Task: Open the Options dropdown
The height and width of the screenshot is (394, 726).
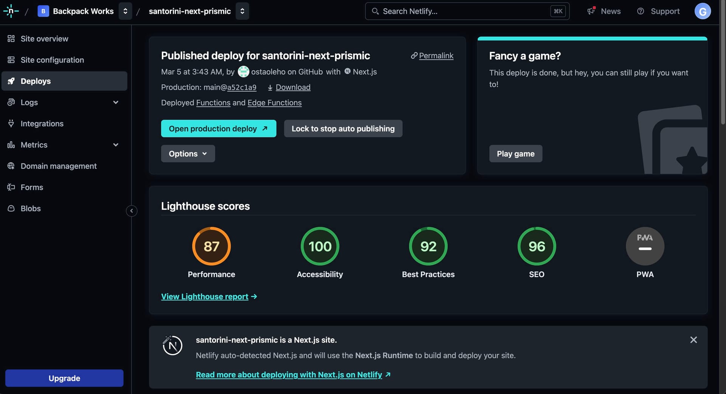Action: pyautogui.click(x=188, y=154)
